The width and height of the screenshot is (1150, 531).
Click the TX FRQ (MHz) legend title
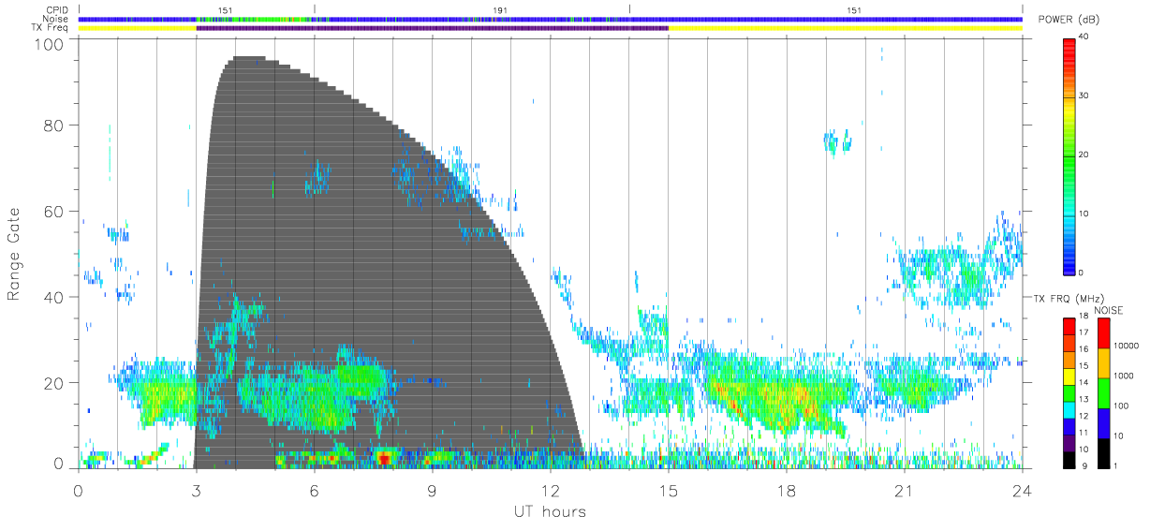click(x=1069, y=298)
